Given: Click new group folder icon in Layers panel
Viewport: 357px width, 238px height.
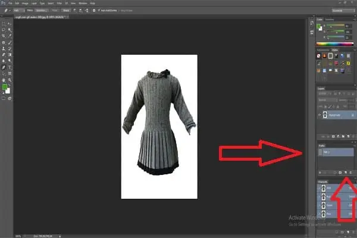Looking at the screenshot, I should pos(343,136).
